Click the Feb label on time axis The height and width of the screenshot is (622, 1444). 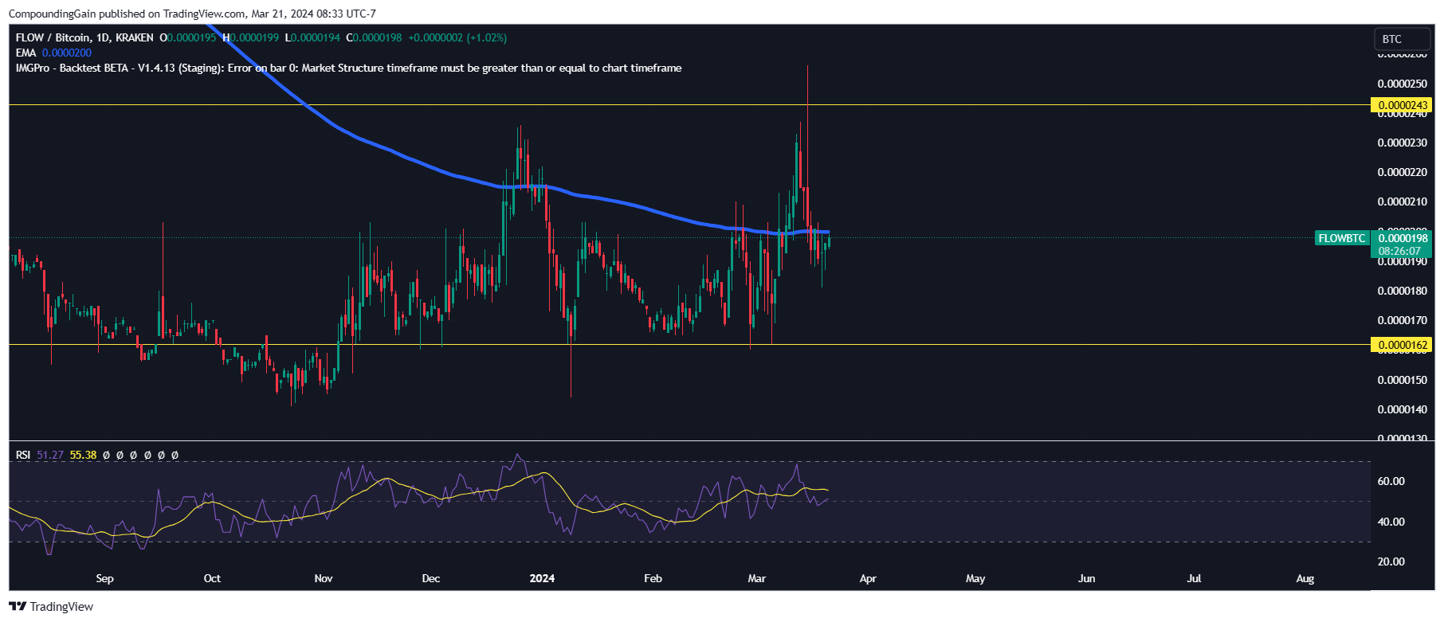pos(653,578)
